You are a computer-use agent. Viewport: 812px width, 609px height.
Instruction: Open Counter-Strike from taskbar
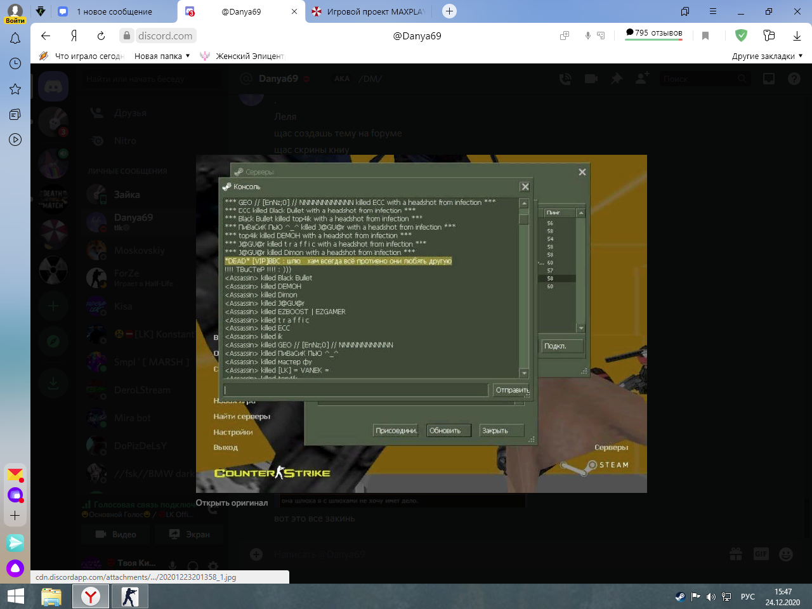[x=130, y=597]
